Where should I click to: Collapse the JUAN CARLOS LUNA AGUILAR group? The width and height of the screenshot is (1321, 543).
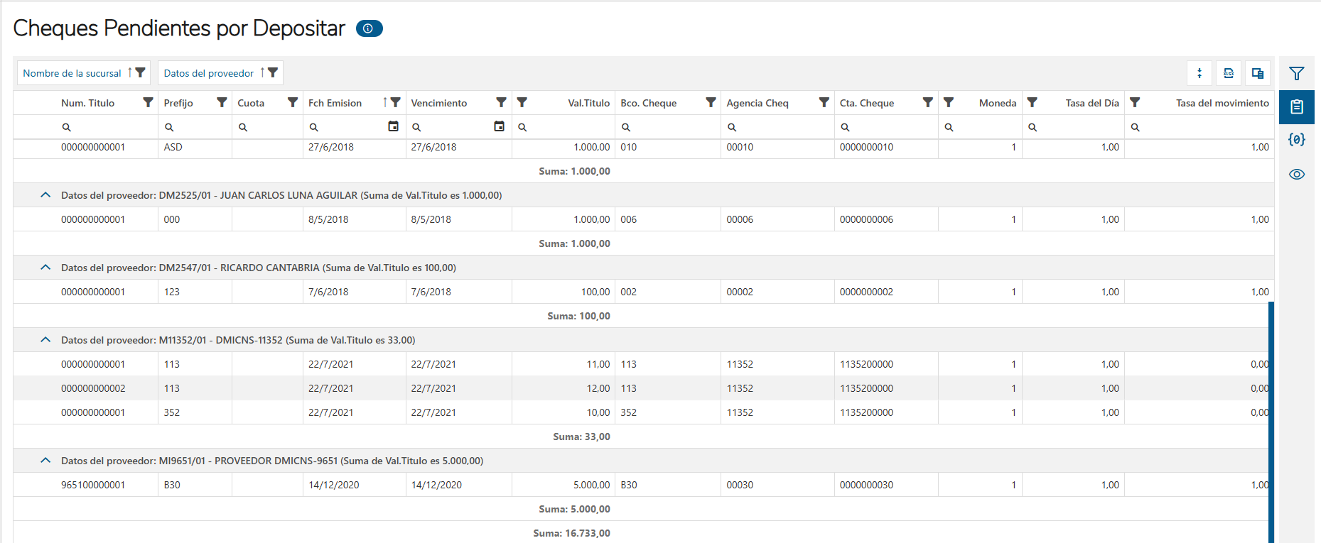45,195
